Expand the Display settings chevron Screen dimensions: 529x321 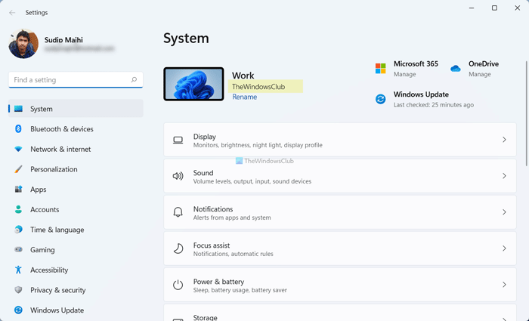point(504,140)
